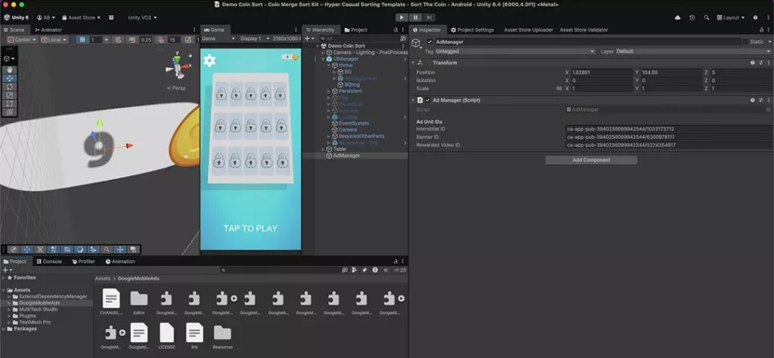The width and height of the screenshot is (774, 358).
Task: Open Transform component help reference icon
Action: click(753, 63)
